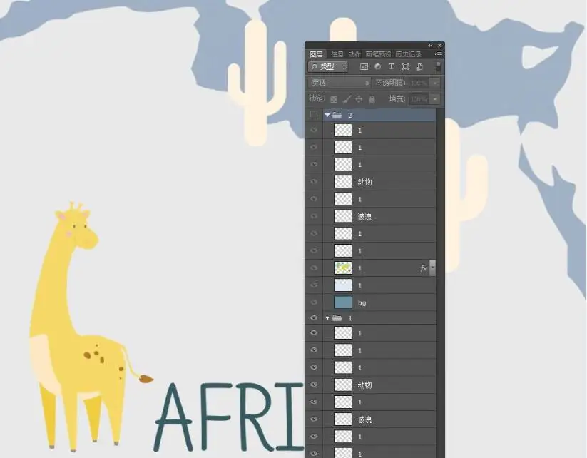587x458 pixels.
Task: Filter layers by smart objects
Action: (x=419, y=66)
